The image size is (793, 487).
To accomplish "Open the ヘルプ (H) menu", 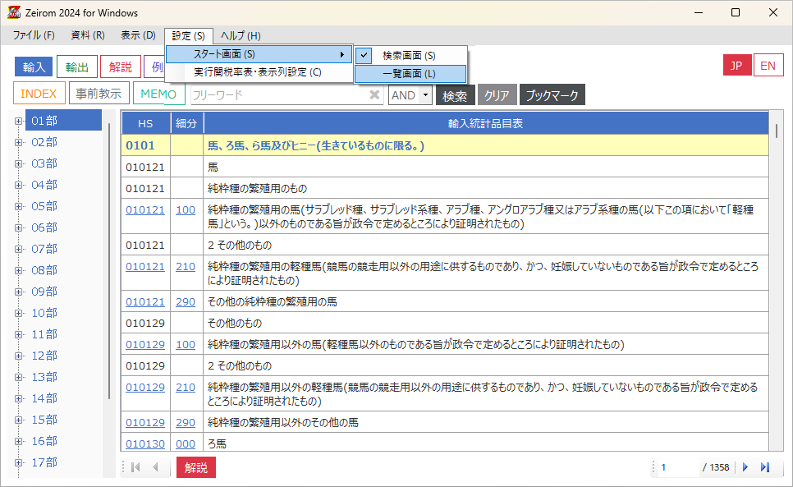I will click(x=241, y=36).
